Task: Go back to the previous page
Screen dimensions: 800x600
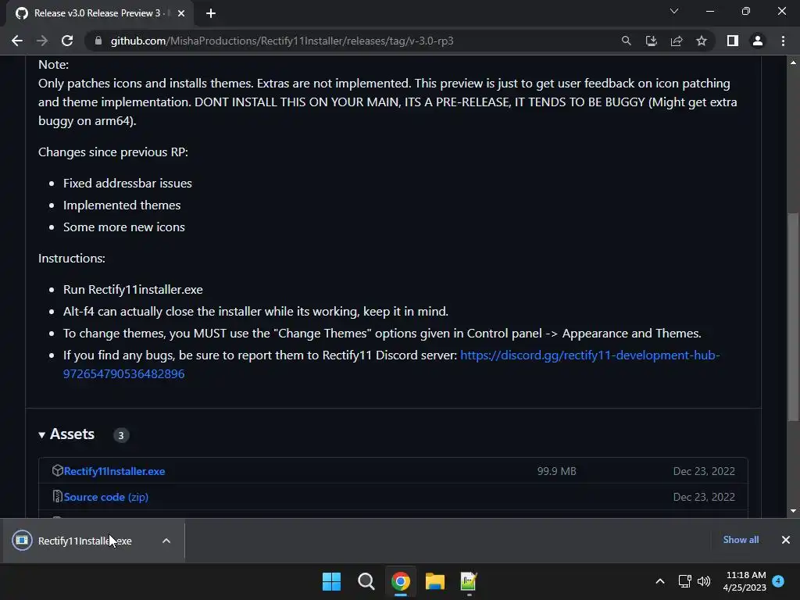Action: click(17, 41)
